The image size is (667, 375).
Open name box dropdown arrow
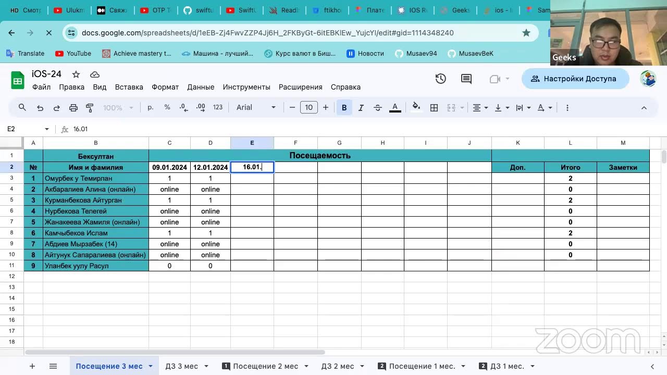pyautogui.click(x=47, y=129)
